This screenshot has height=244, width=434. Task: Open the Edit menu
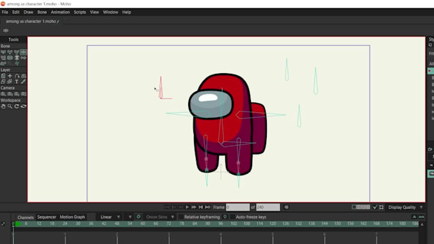pyautogui.click(x=16, y=12)
